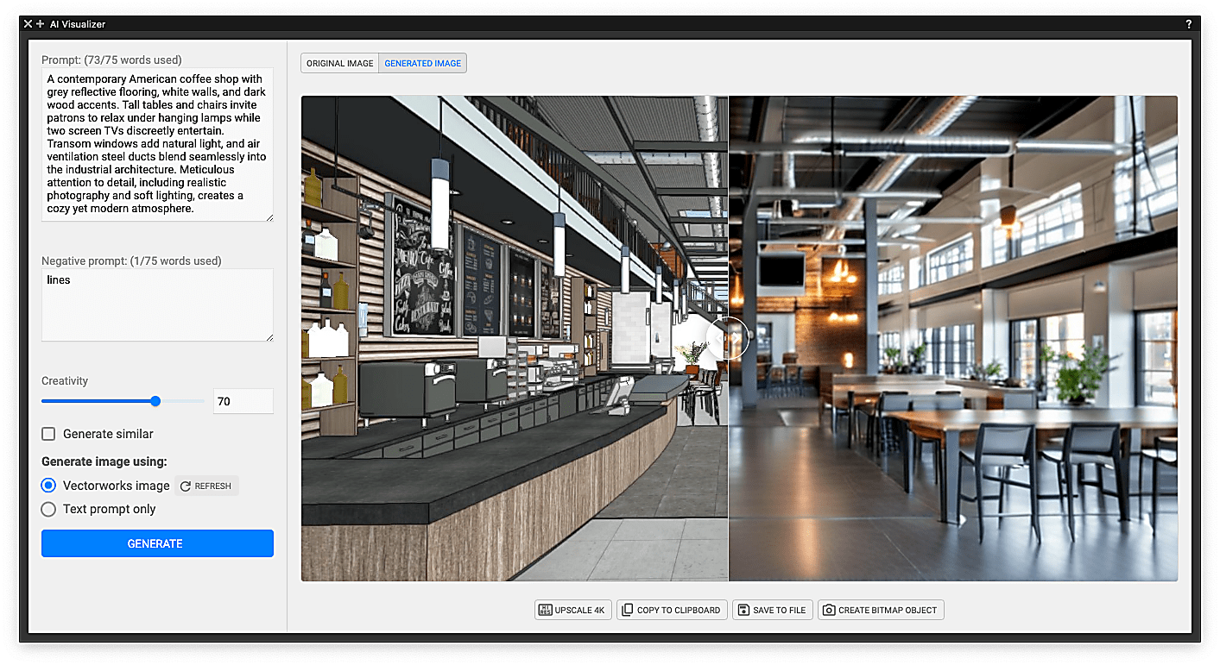The width and height of the screenshot is (1220, 665).
Task: Click Create Bitmap Object camera button
Action: [x=881, y=610]
